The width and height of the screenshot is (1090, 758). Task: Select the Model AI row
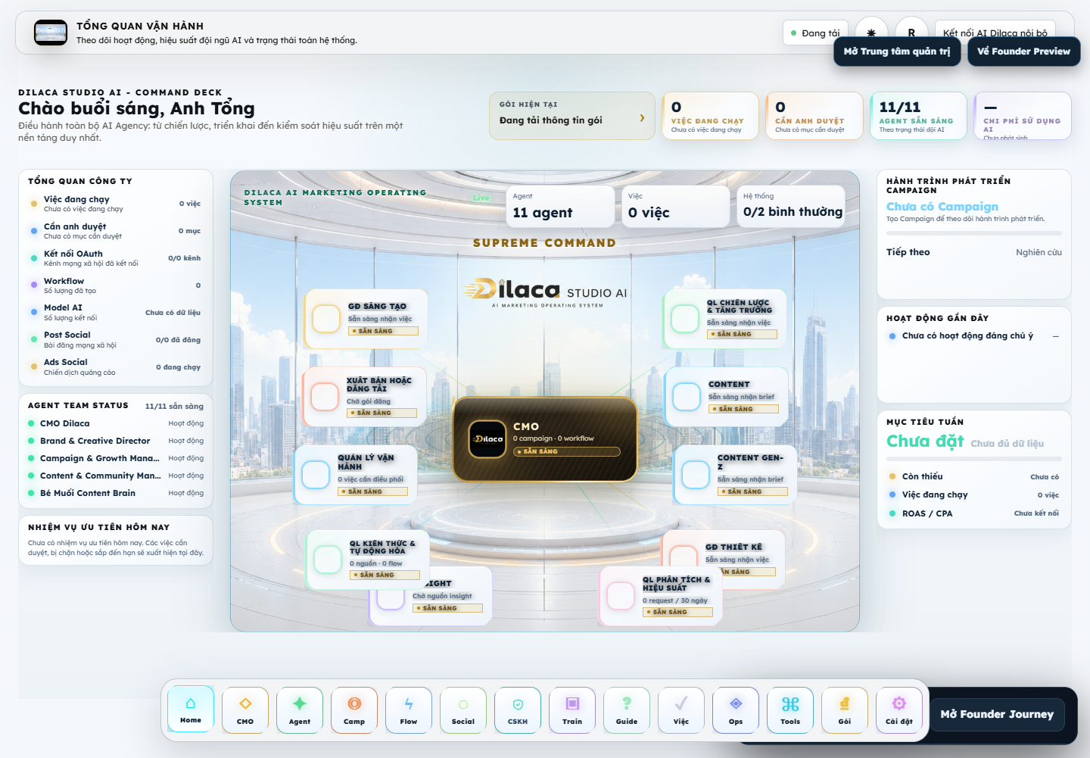[x=115, y=312]
